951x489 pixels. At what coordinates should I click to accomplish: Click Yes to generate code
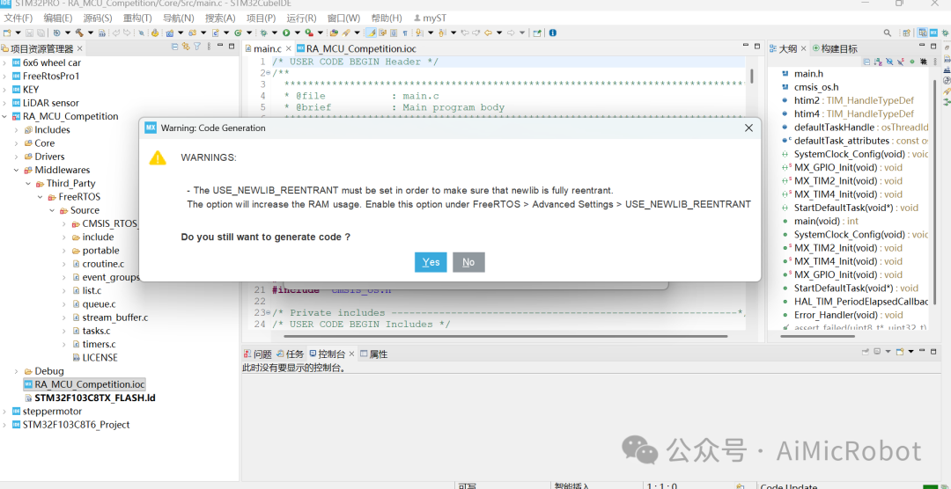[431, 262]
